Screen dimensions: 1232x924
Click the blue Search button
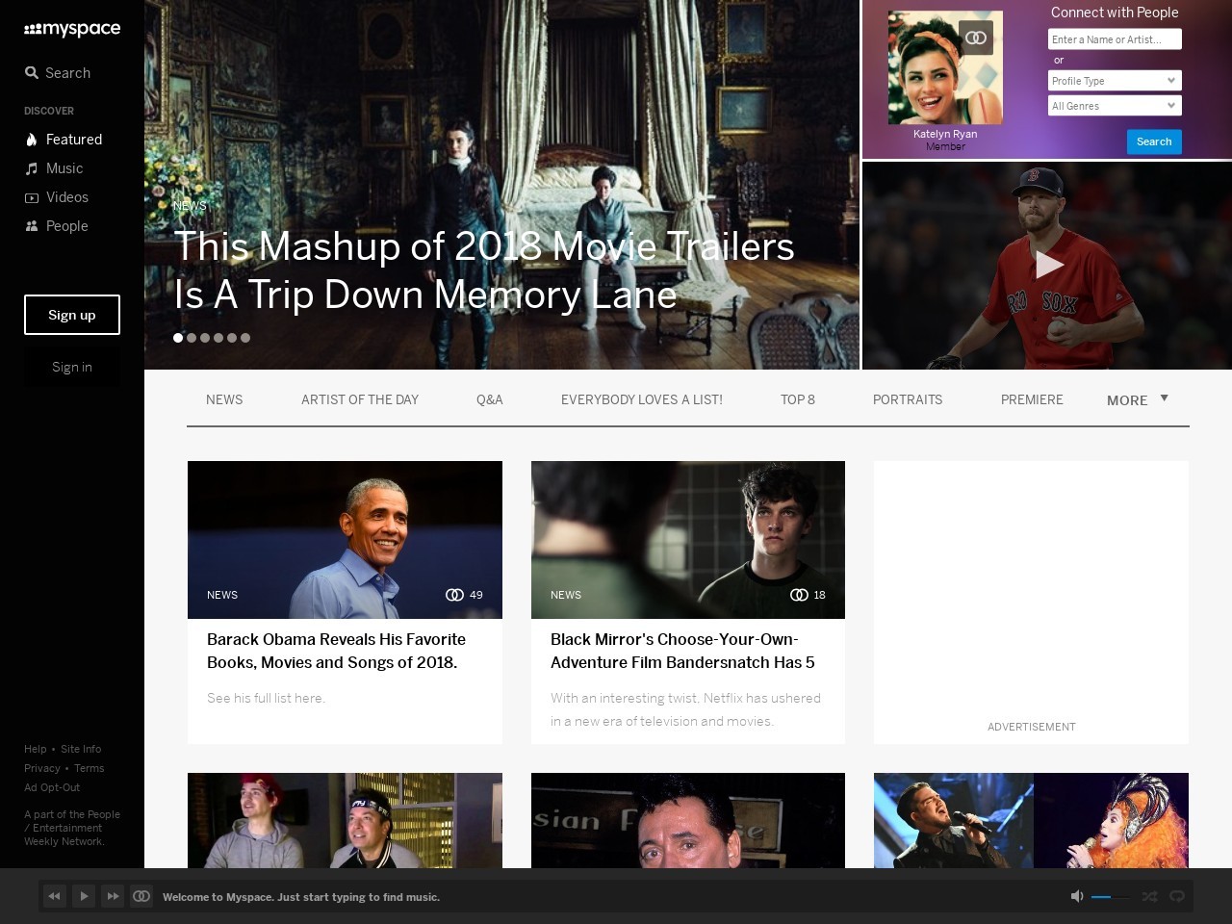(x=1154, y=141)
